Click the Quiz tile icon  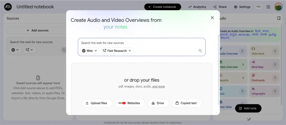[x=221, y=89]
